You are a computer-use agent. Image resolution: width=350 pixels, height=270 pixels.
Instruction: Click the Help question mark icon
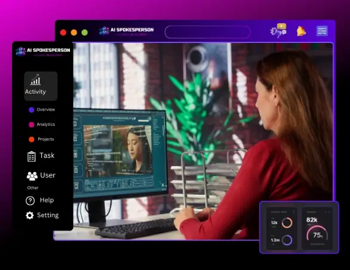coord(30,201)
